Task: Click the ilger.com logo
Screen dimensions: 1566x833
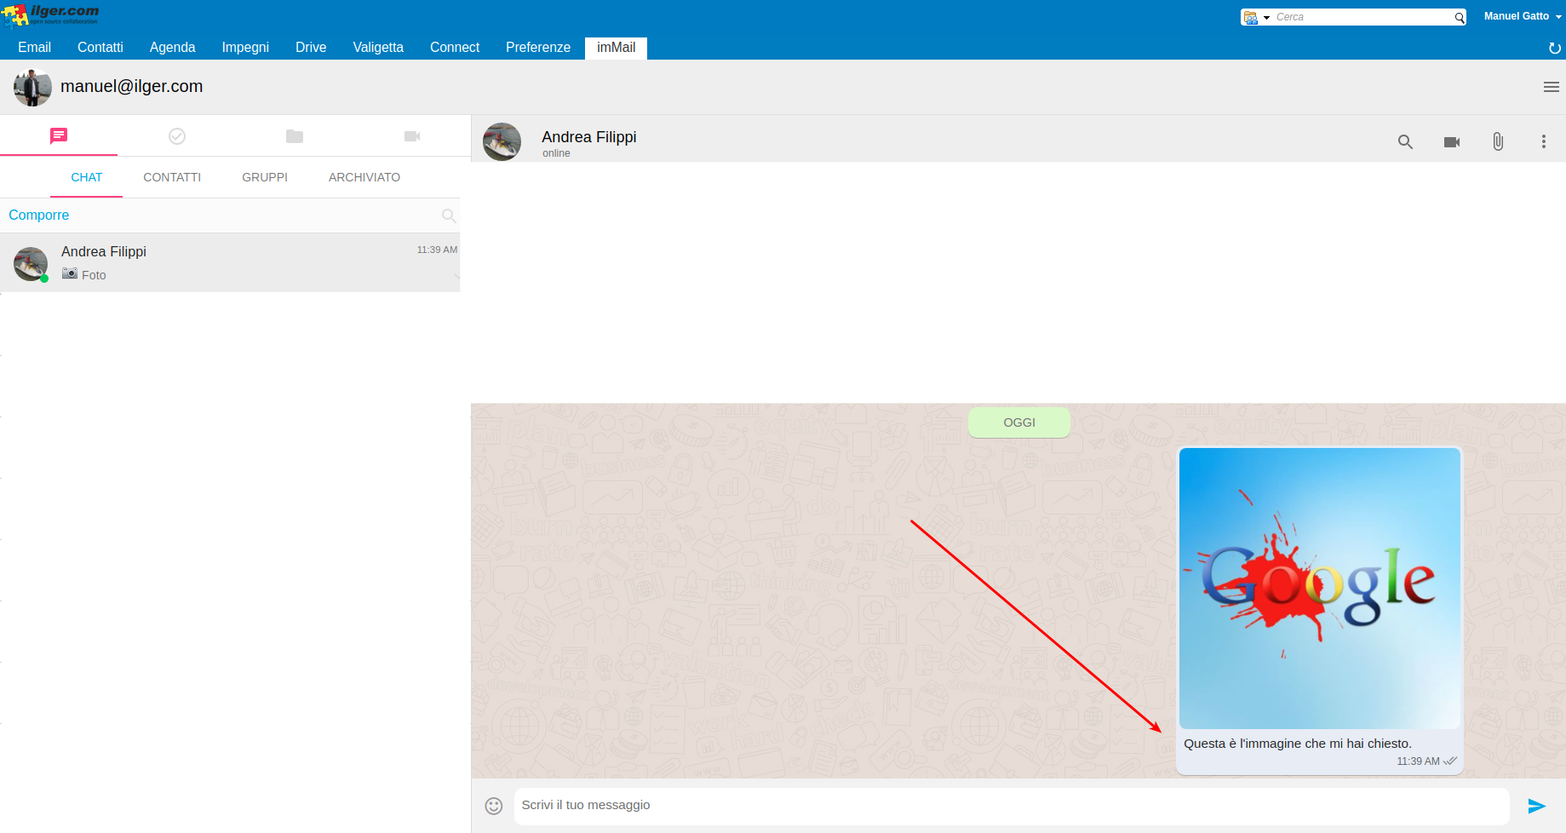Action: [50, 14]
